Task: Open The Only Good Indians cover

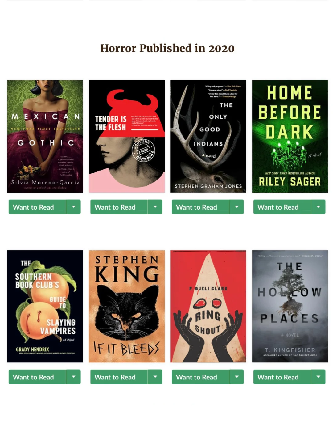Action: coord(208,136)
